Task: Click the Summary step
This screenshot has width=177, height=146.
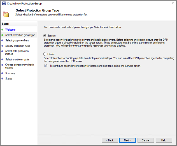Action: [x=10, y=73]
